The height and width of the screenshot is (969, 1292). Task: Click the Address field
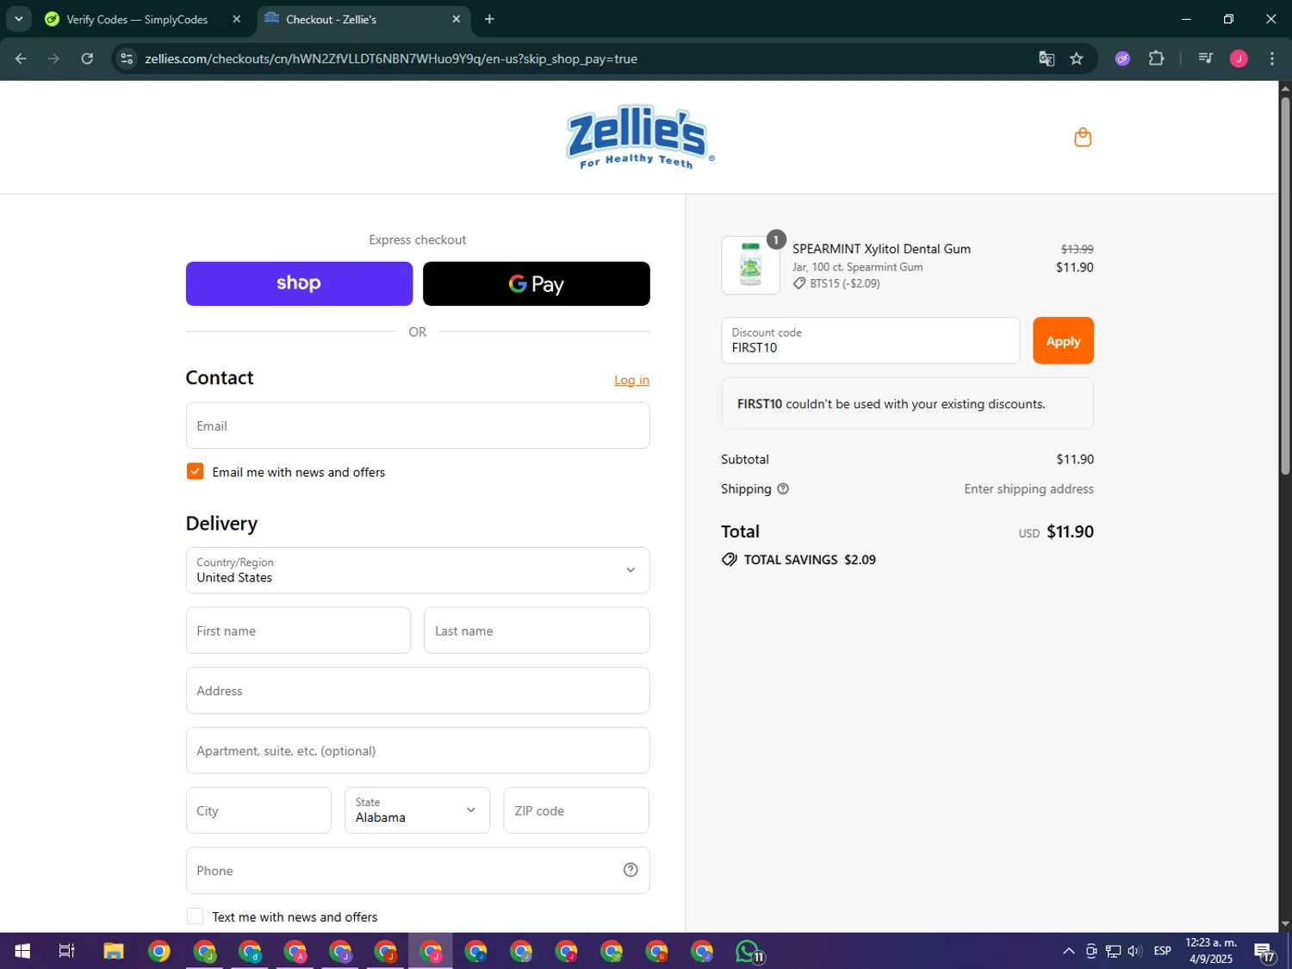point(418,691)
